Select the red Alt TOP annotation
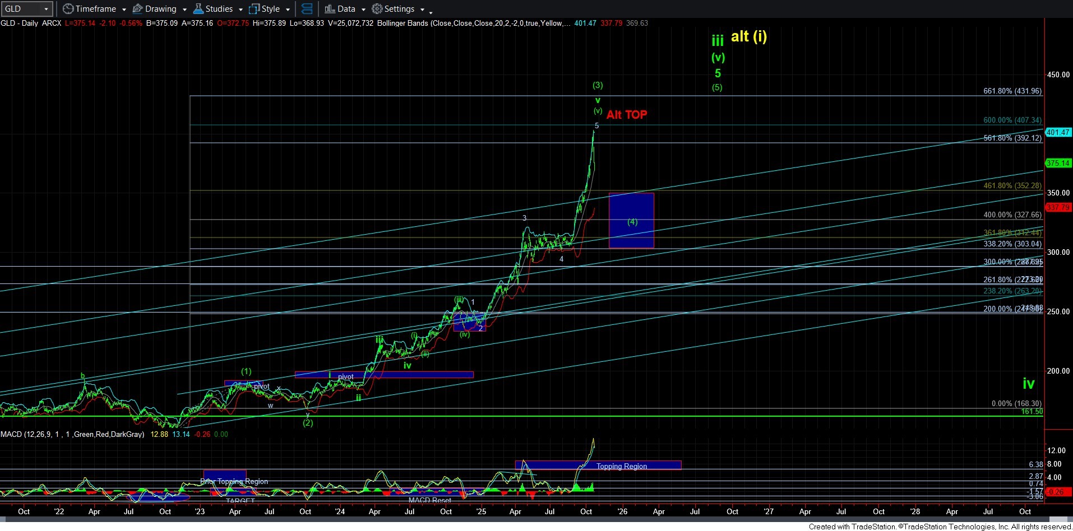Image resolution: width=1073 pixels, height=531 pixels. (626, 115)
